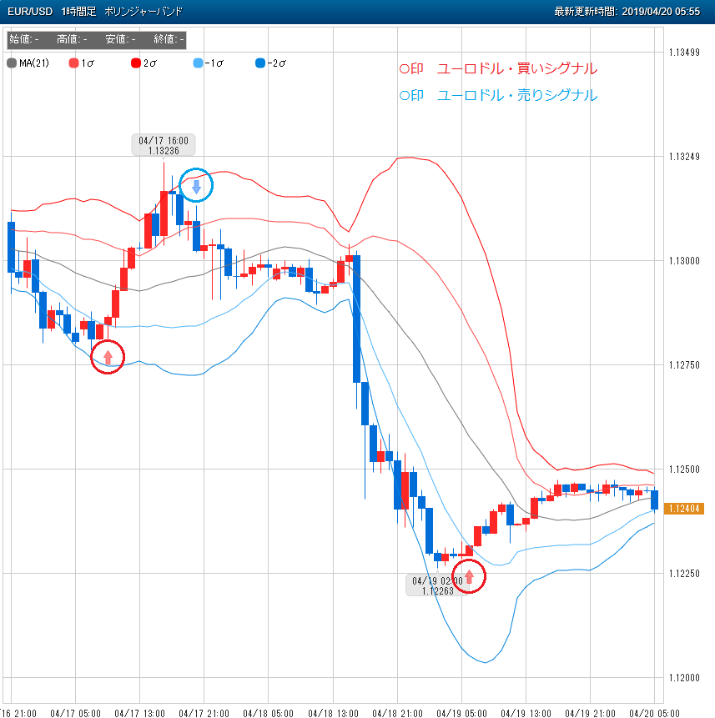Click the gray MA(21) legend dot

pos(12,63)
